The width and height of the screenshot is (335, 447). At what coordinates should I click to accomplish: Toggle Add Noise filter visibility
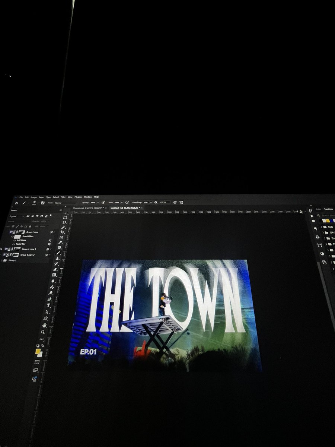click(x=15, y=241)
